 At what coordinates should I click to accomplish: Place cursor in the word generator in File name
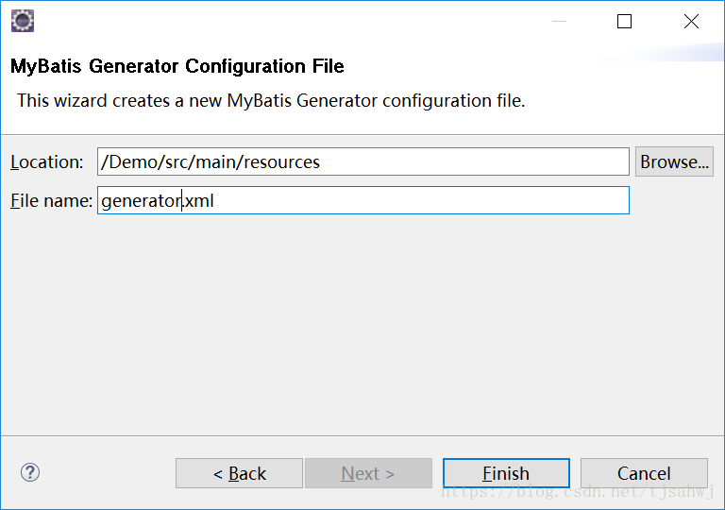tap(141, 201)
